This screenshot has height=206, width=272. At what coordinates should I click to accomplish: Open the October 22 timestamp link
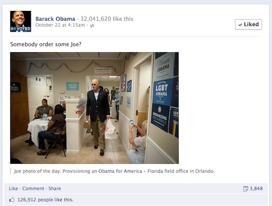60,25
